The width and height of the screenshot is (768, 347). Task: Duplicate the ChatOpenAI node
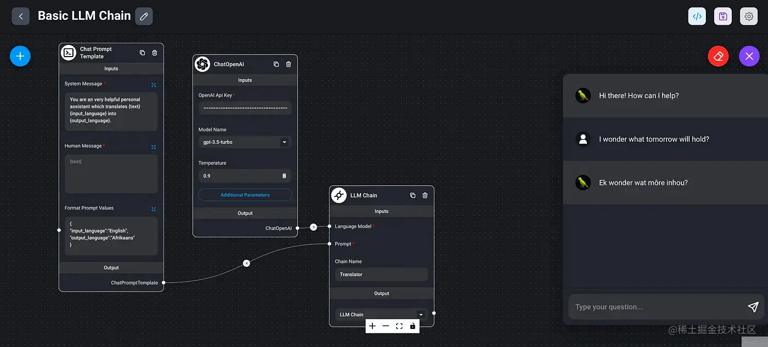[276, 64]
